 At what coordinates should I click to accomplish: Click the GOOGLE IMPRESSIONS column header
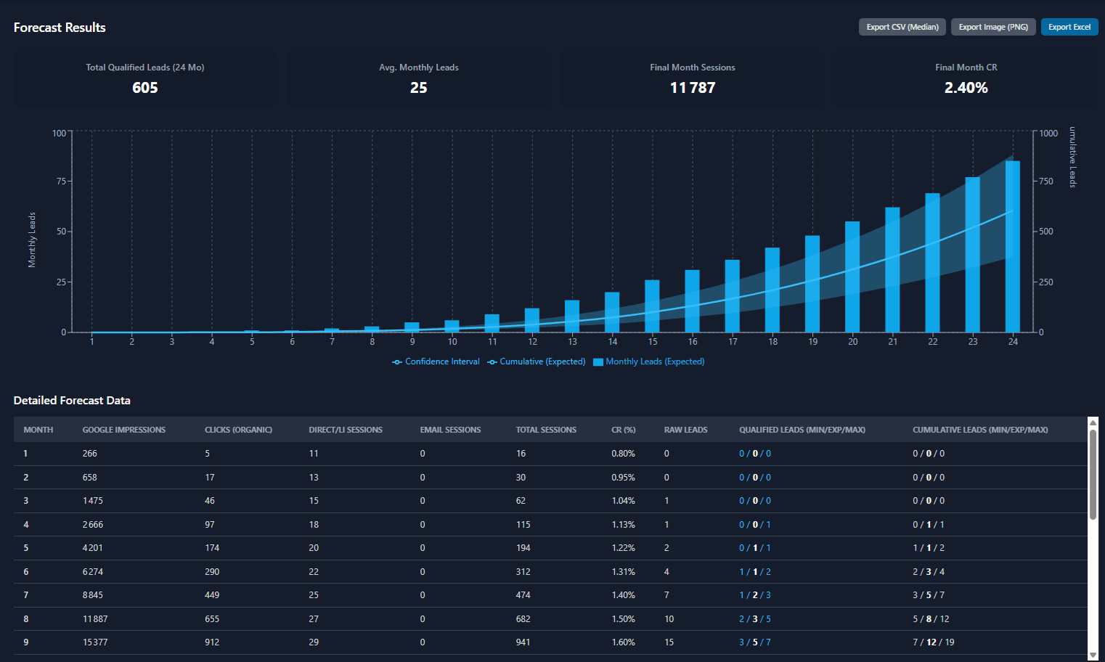124,430
